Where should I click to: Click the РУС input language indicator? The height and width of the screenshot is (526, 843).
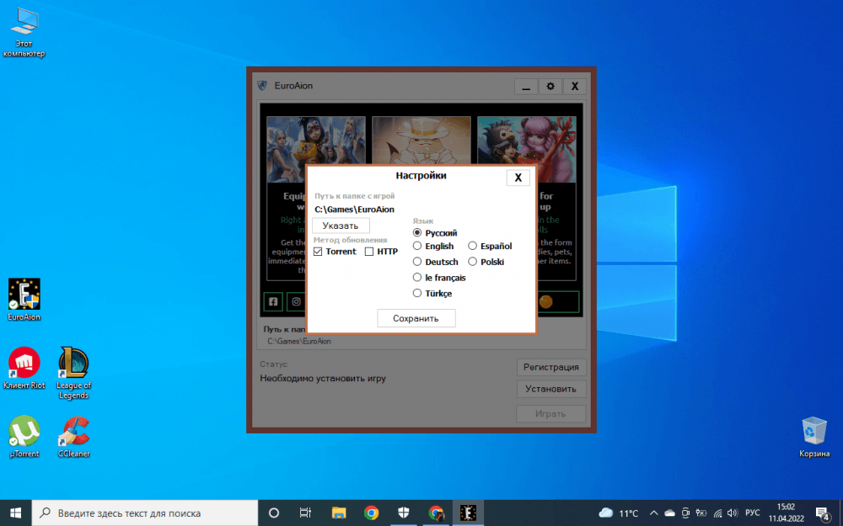pyautogui.click(x=753, y=513)
